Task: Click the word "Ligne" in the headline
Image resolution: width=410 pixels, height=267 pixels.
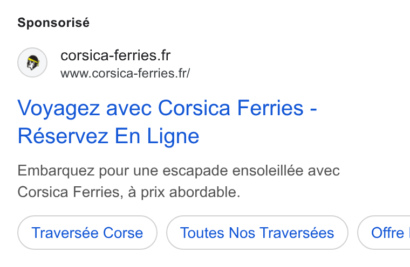Action: click(x=173, y=137)
